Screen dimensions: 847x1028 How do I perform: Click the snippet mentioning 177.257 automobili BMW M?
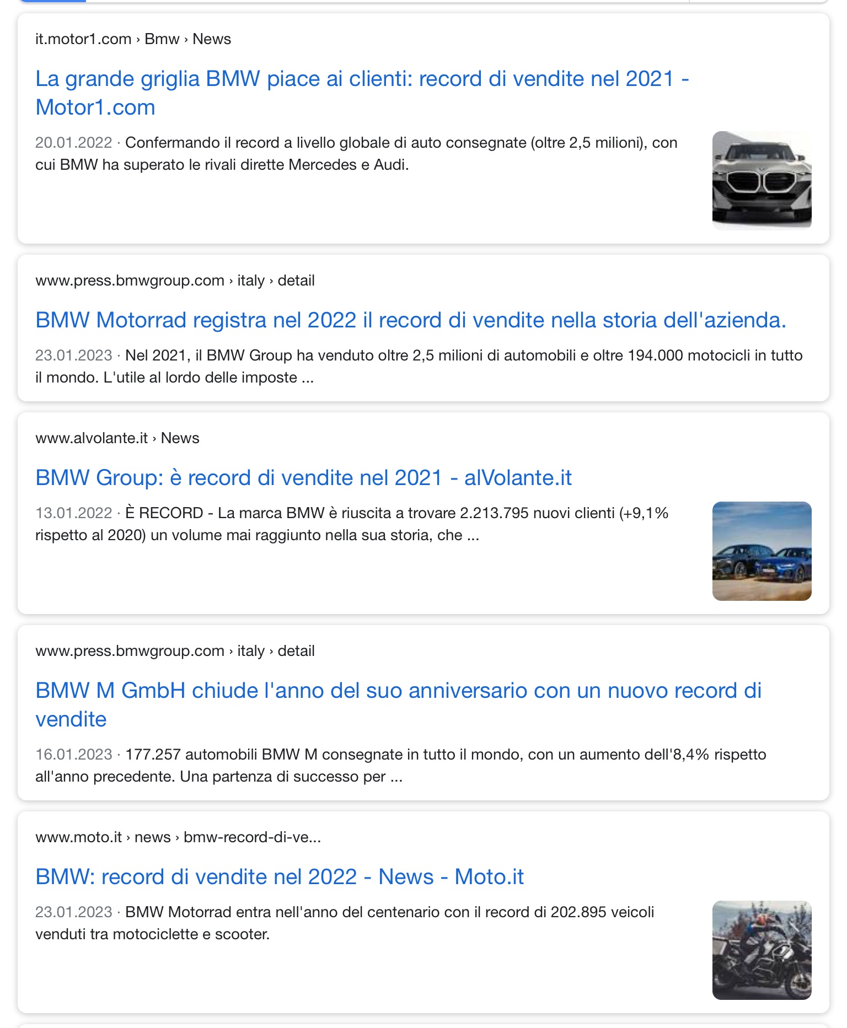pos(401,765)
